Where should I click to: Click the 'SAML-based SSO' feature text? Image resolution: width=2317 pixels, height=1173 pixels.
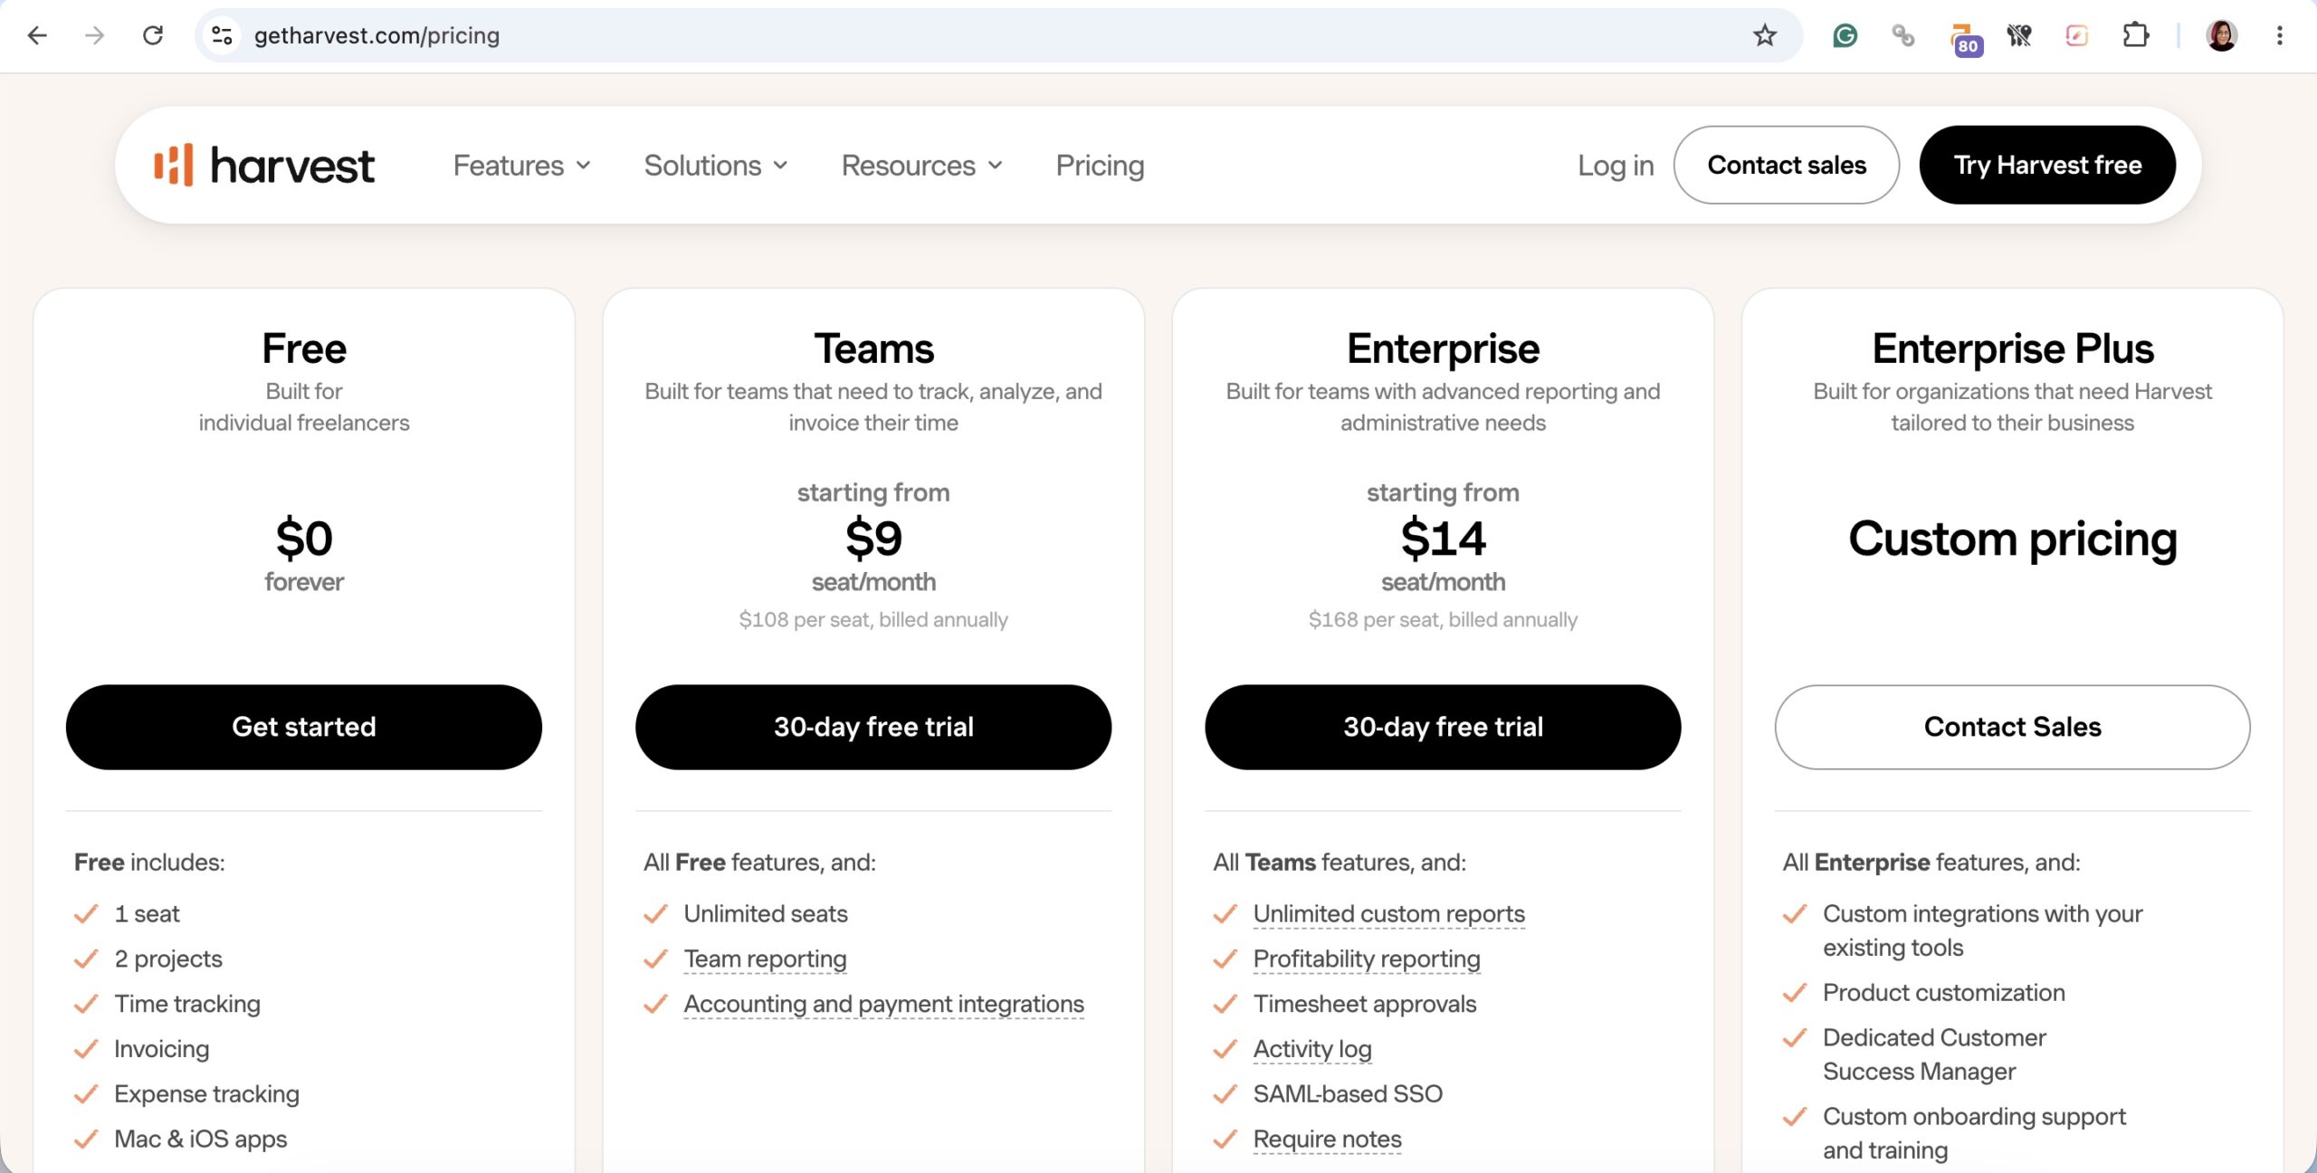[x=1348, y=1093]
